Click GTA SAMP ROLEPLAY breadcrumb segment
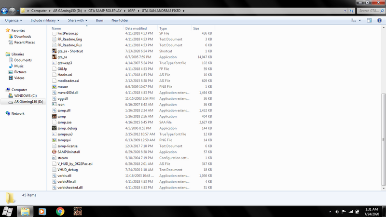The height and width of the screenshot is (217, 386). click(105, 11)
